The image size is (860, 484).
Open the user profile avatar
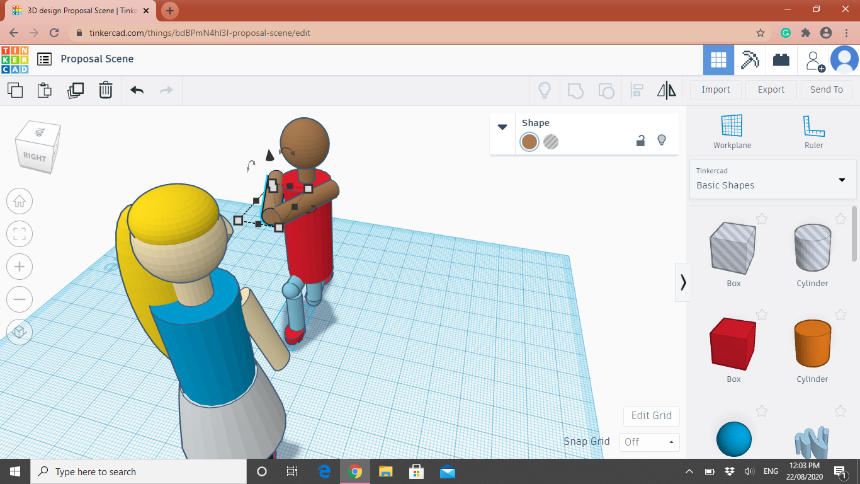point(844,60)
